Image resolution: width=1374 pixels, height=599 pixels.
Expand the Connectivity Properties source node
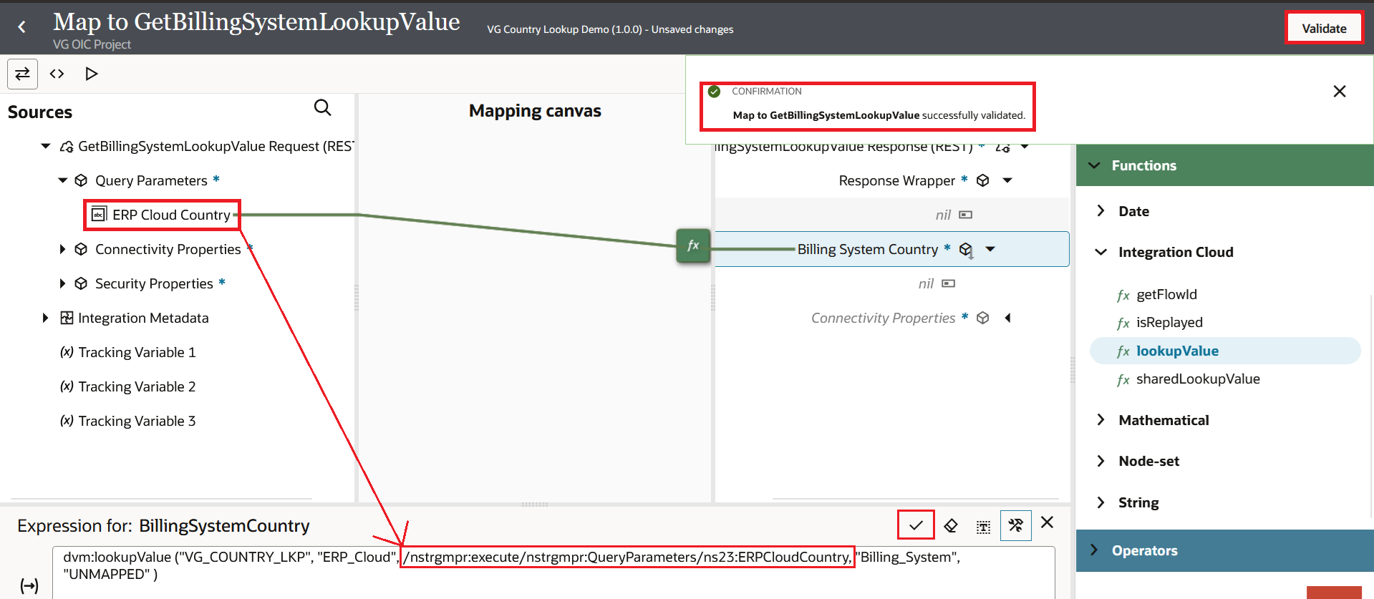(63, 249)
